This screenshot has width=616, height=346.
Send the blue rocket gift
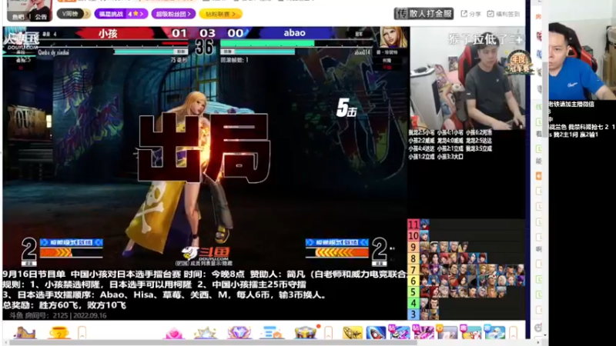(x=376, y=333)
